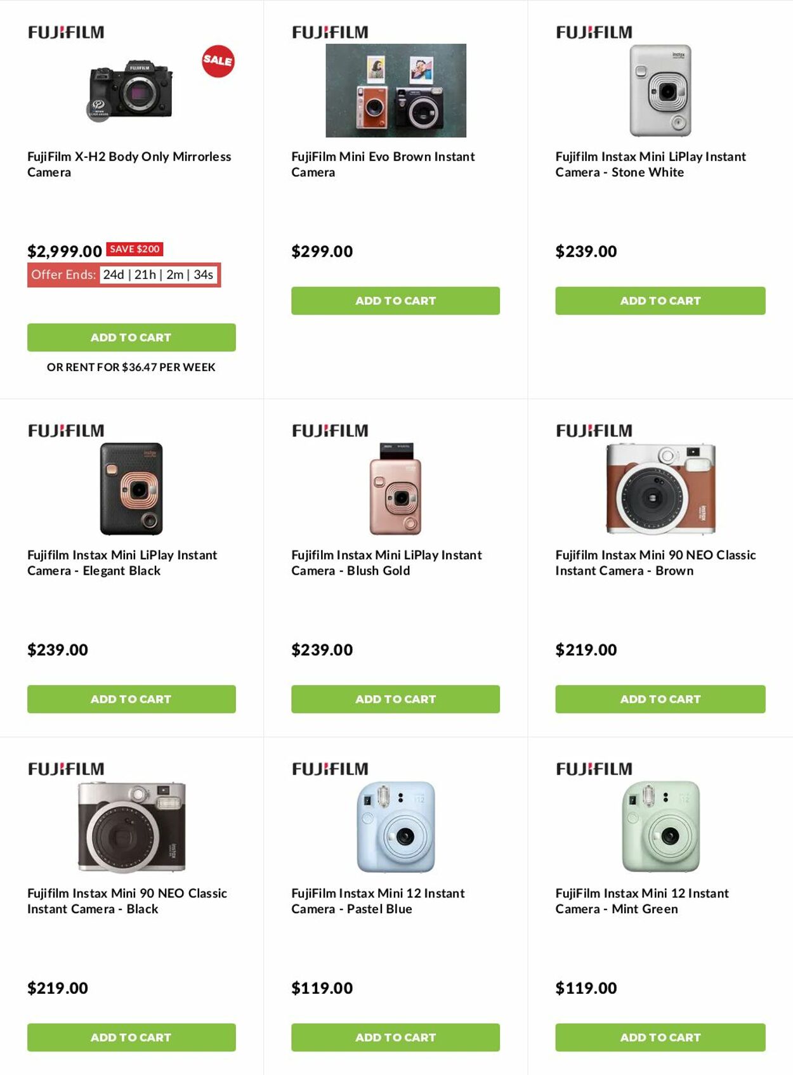Open the FujiFilm X-H2 Body Only product page
This screenshot has height=1075, width=793.
point(129,164)
